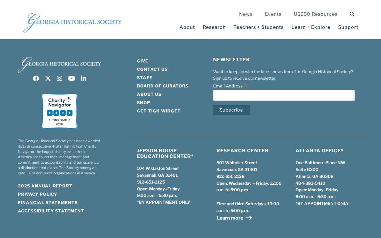Open the Instagram profile icon
This screenshot has width=381, height=238.
click(x=60, y=78)
